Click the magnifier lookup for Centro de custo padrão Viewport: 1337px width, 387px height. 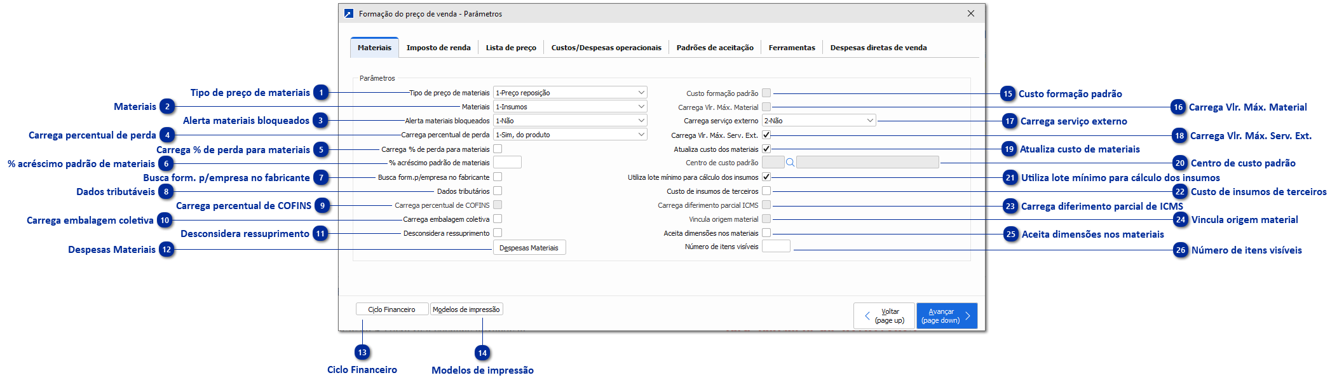click(790, 163)
